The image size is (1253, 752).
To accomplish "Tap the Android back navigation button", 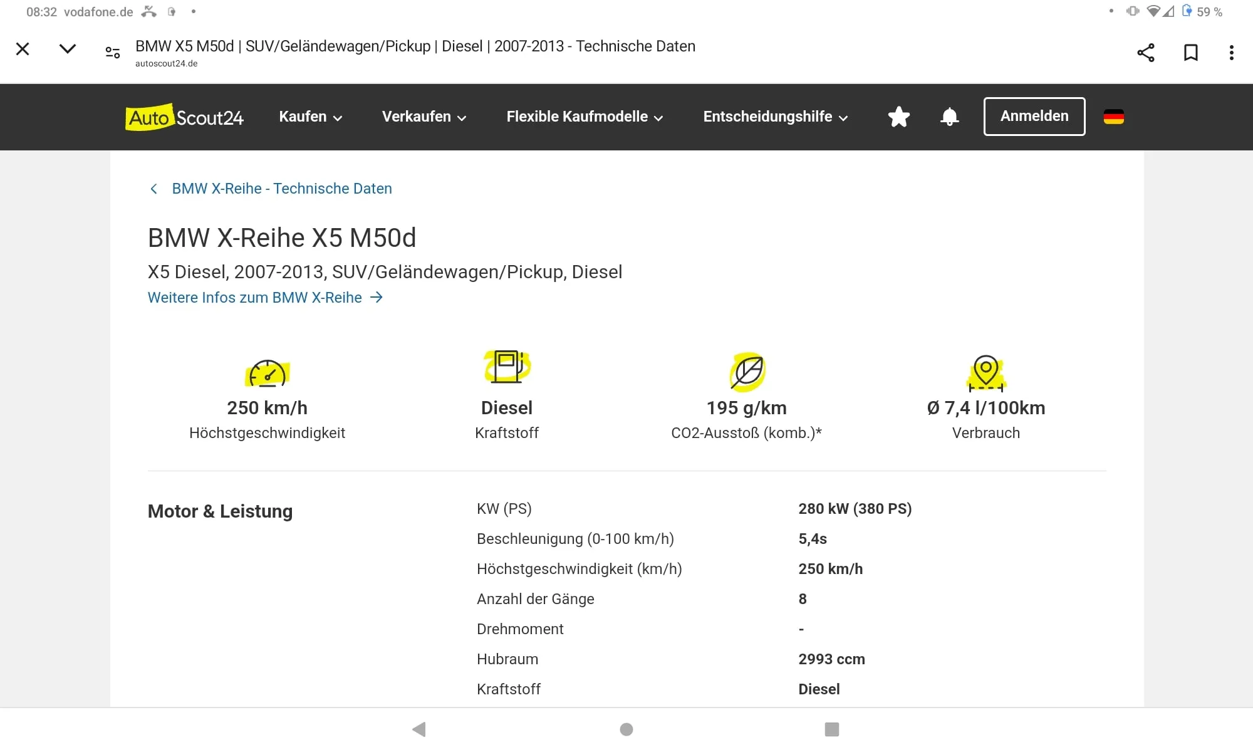I will pyautogui.click(x=419, y=729).
